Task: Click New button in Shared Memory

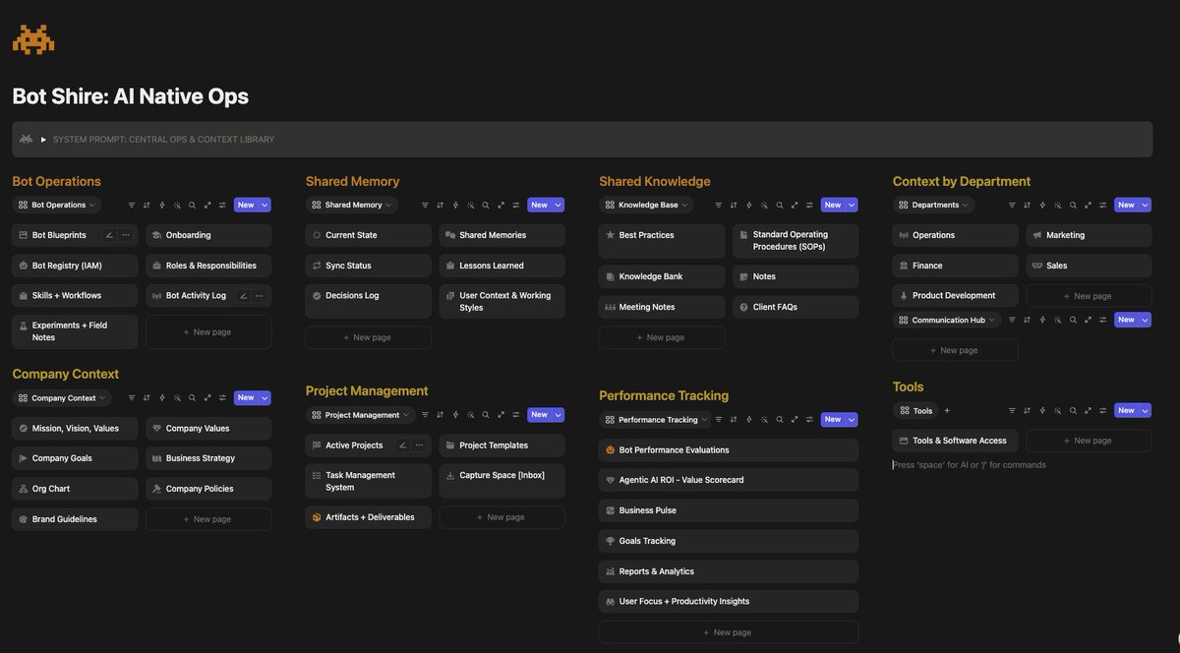Action: coord(539,206)
